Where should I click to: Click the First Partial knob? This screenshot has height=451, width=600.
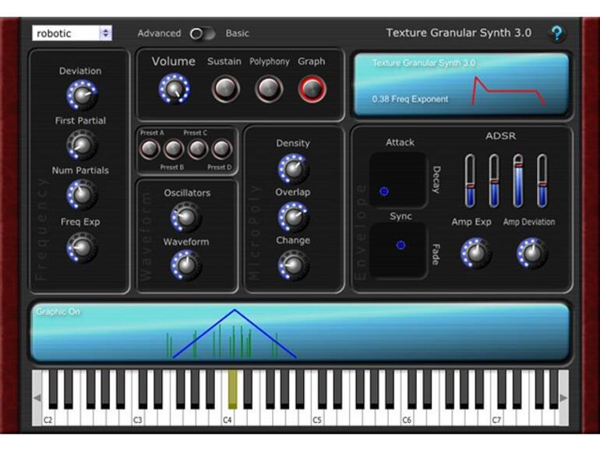[x=83, y=145]
